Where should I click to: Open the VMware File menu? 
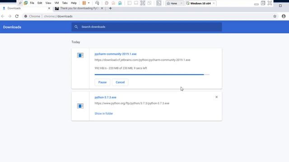(32, 3)
